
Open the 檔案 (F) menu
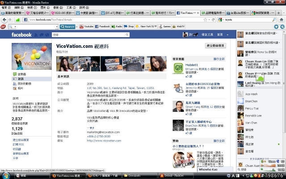point(6,8)
